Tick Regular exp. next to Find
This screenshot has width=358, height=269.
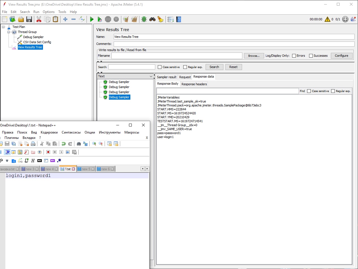click(333, 91)
